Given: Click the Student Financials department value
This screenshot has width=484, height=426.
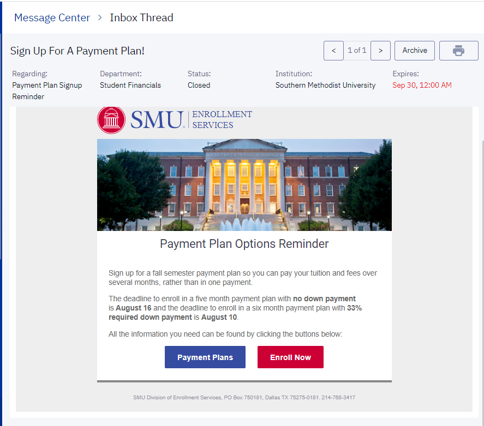Looking at the screenshot, I should pyautogui.click(x=130, y=85).
